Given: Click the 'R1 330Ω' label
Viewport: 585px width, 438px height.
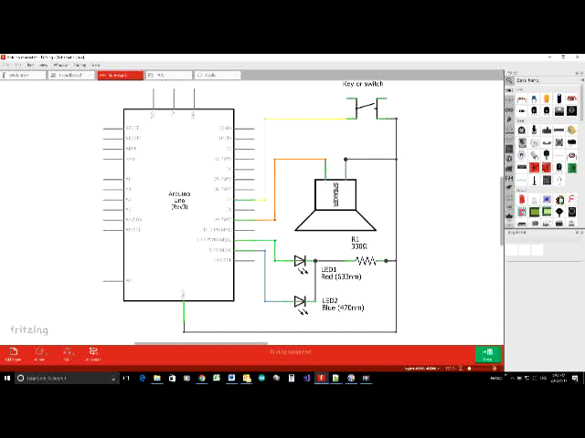Looking at the screenshot, I should click(359, 243).
